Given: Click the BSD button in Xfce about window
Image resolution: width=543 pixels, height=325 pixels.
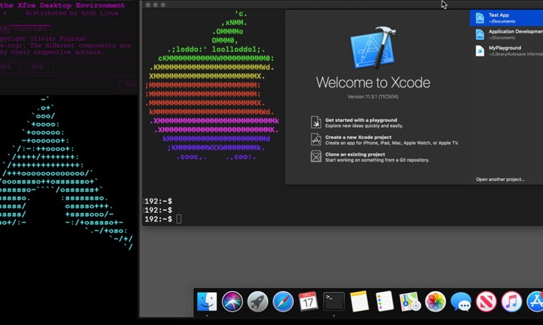Looking at the screenshot, I should [x=37, y=67].
